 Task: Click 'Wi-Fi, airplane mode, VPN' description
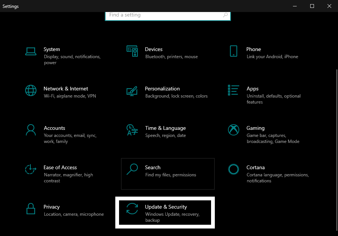pos(70,96)
